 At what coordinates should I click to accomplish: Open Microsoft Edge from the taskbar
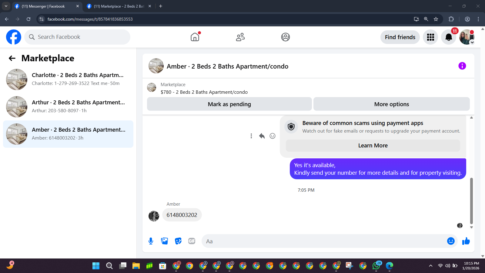tap(390, 266)
